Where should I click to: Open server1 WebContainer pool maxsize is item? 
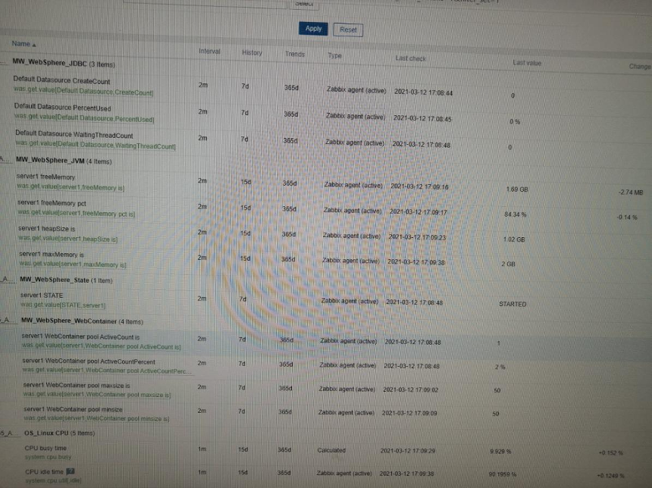click(x=77, y=386)
